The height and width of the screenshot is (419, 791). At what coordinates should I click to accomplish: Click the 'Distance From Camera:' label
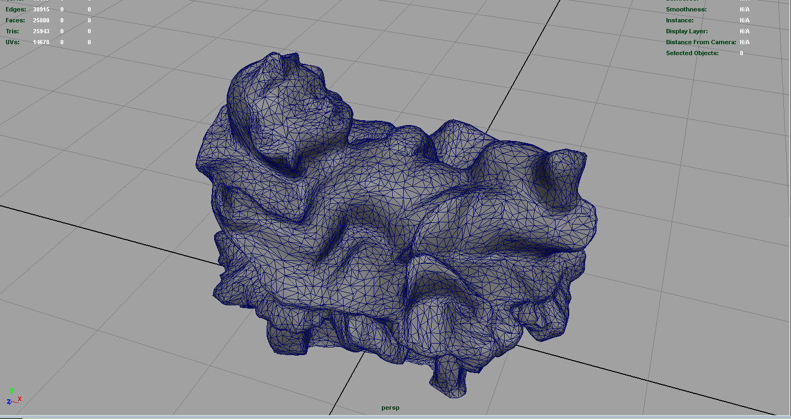[701, 42]
